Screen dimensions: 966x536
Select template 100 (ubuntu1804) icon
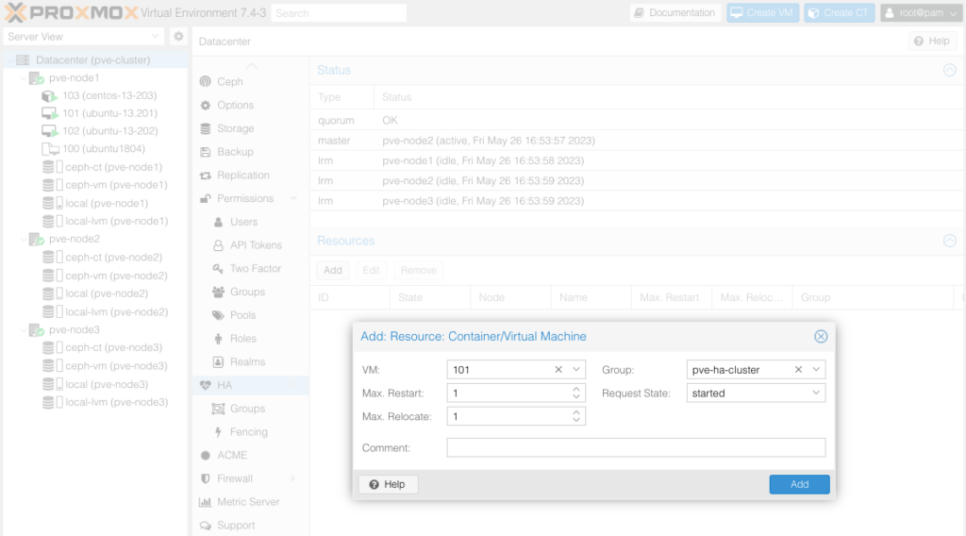click(x=50, y=148)
